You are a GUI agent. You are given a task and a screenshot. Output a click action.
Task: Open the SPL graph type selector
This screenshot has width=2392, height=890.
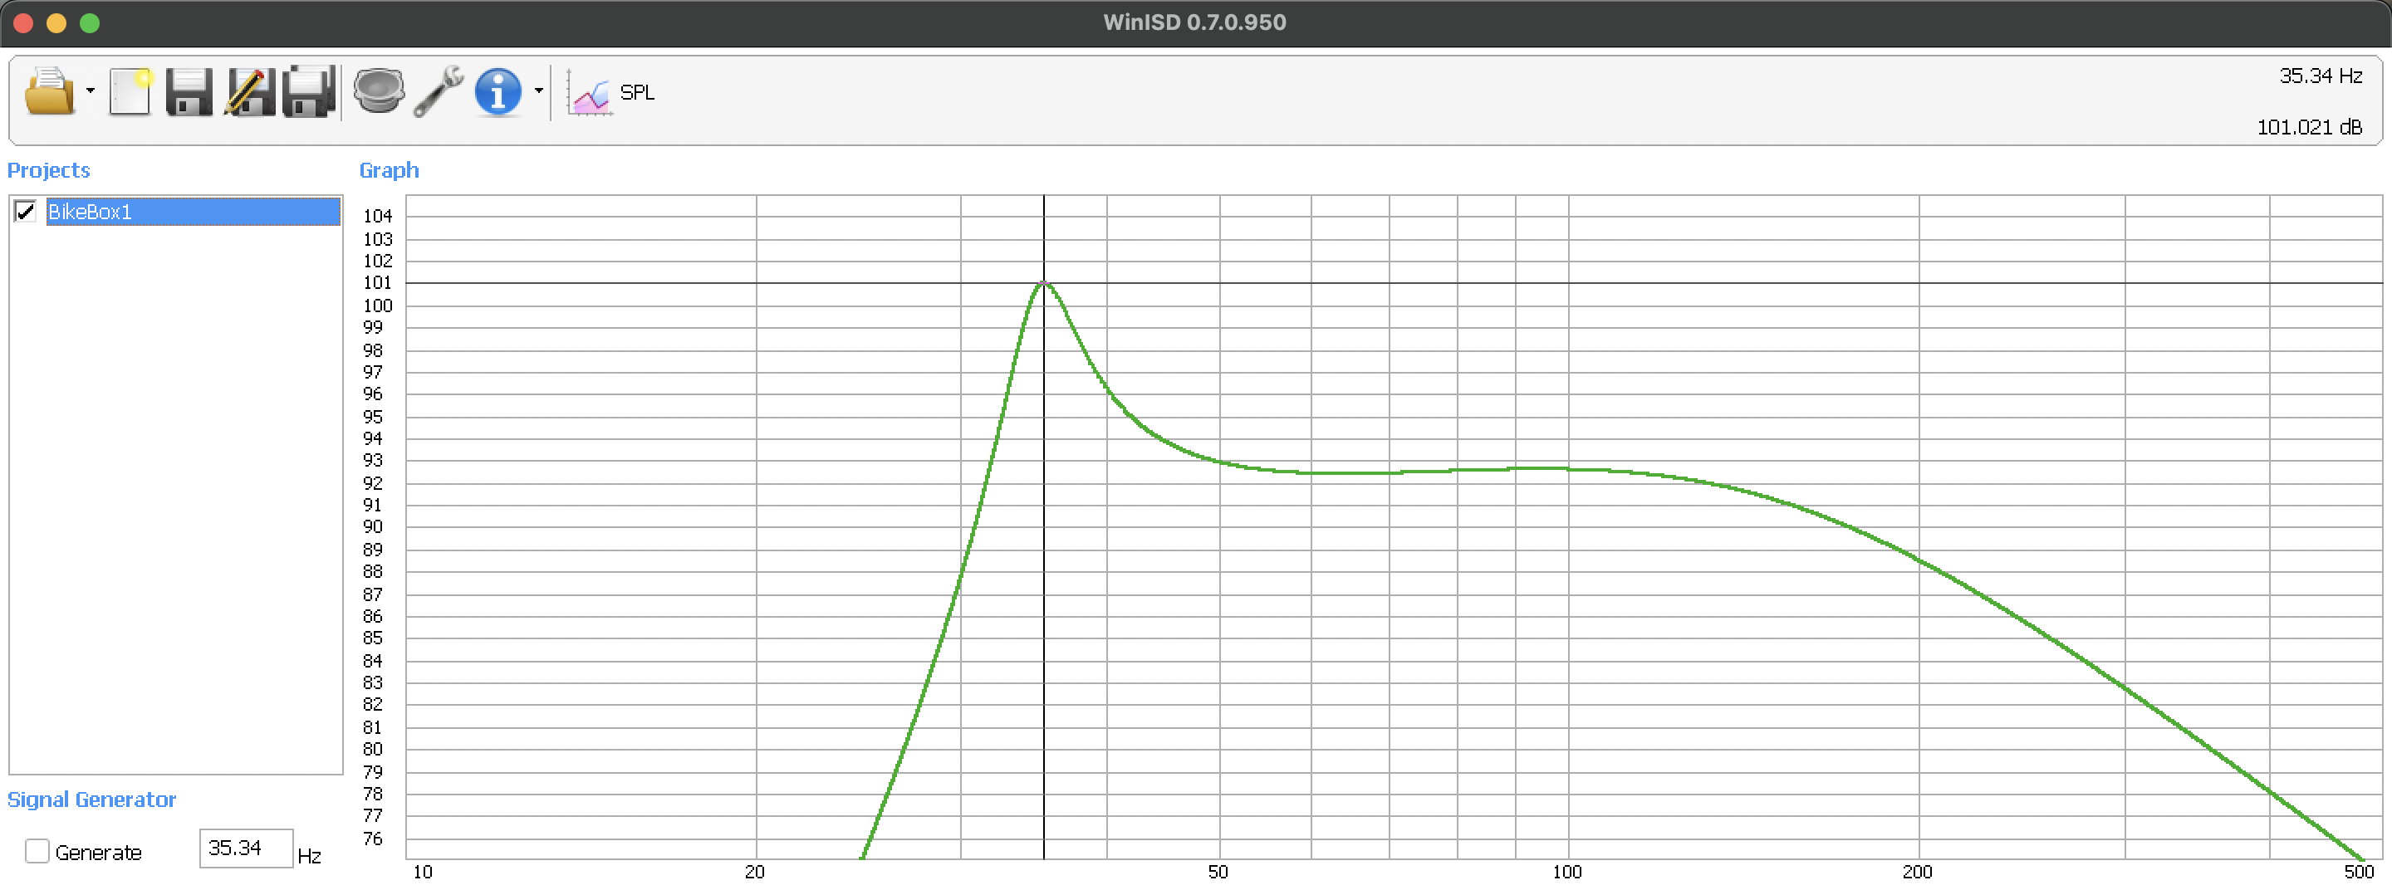pyautogui.click(x=637, y=92)
